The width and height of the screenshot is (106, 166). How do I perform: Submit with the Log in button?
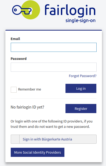click(81, 88)
